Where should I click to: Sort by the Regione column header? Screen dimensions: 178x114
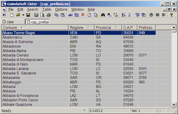point(81,27)
